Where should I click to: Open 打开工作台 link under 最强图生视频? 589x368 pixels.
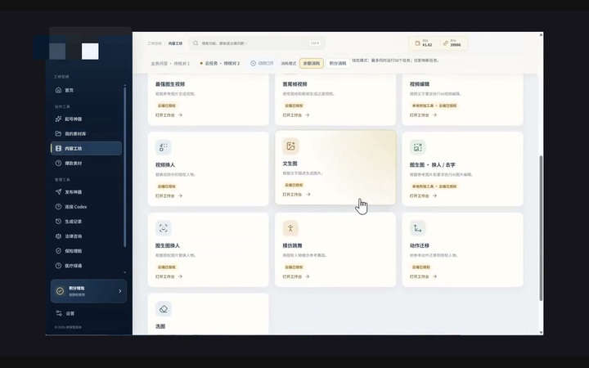point(169,115)
